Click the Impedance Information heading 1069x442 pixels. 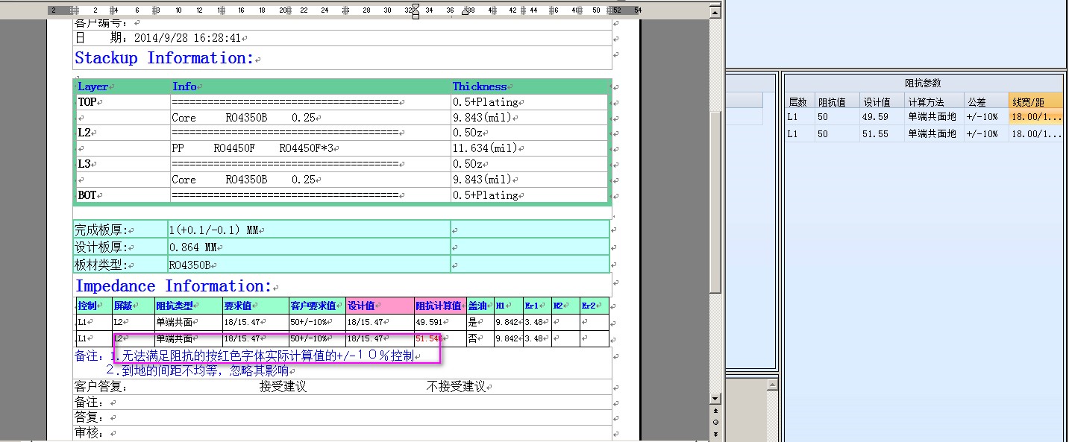click(173, 286)
